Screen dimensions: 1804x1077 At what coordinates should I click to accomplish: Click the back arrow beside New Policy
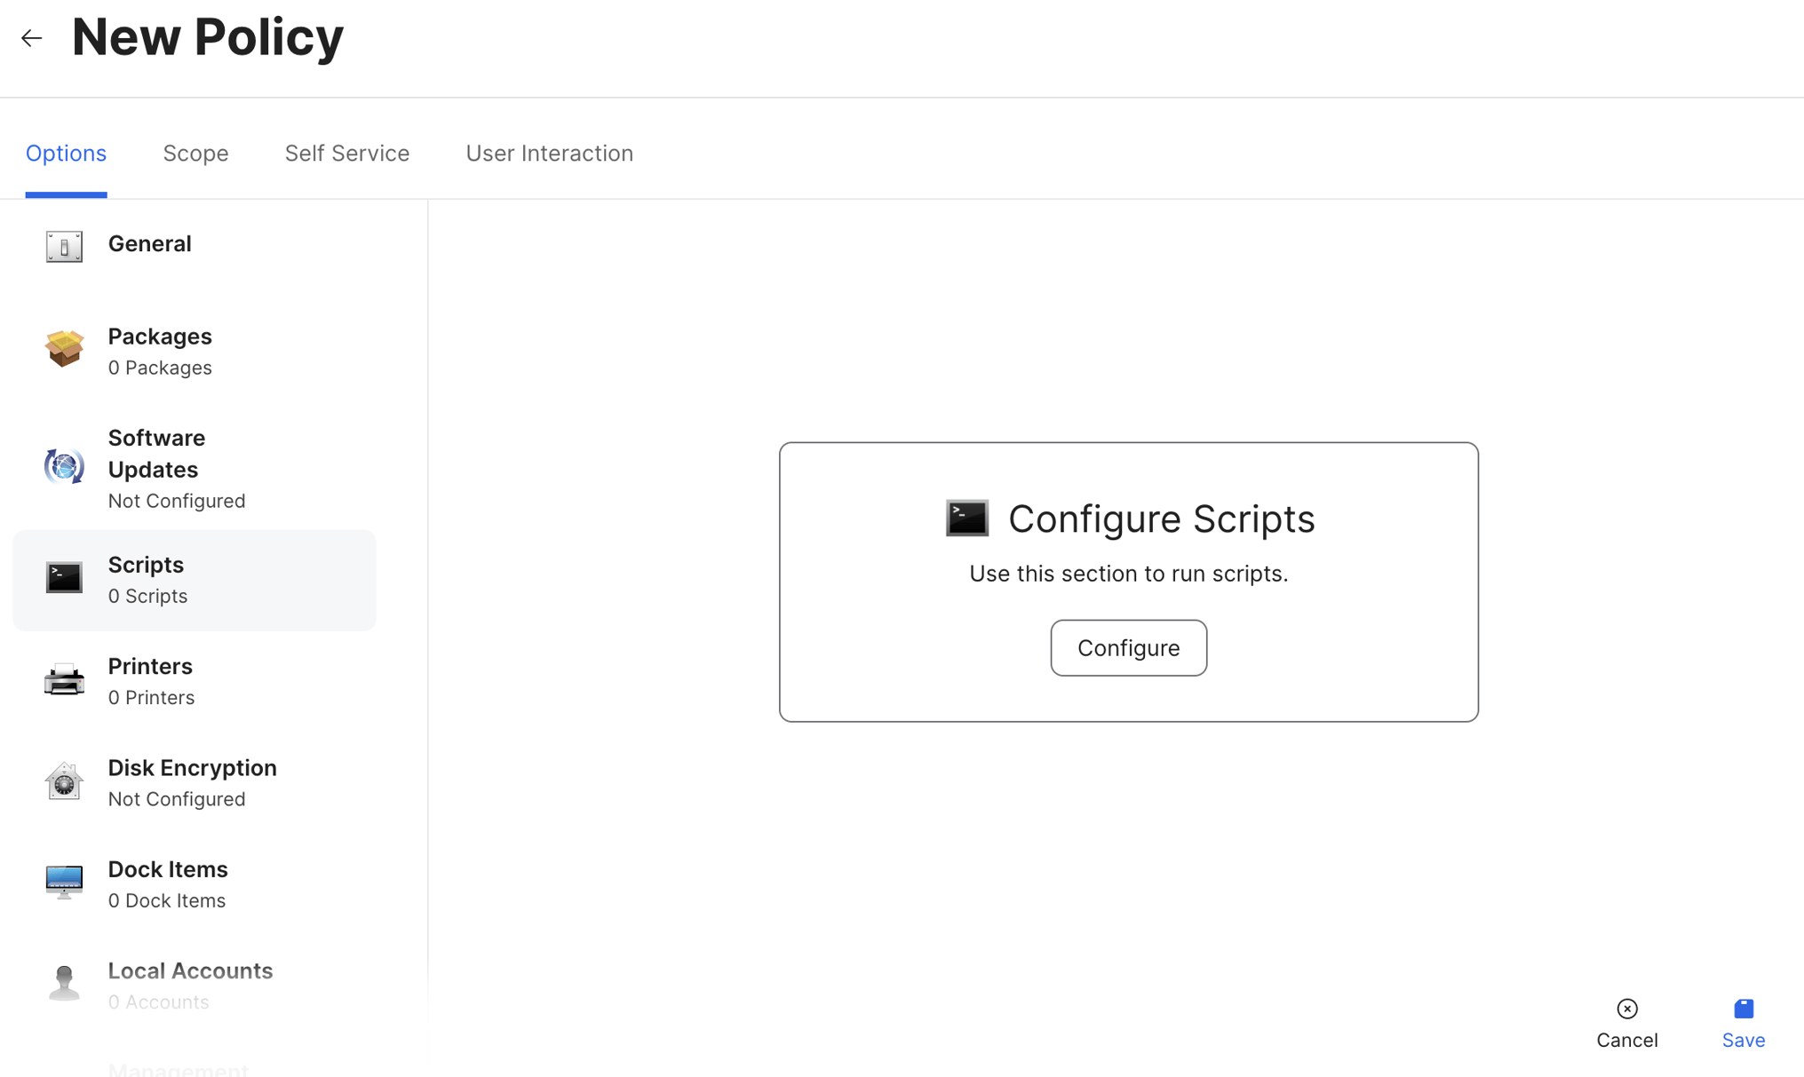[x=32, y=38]
